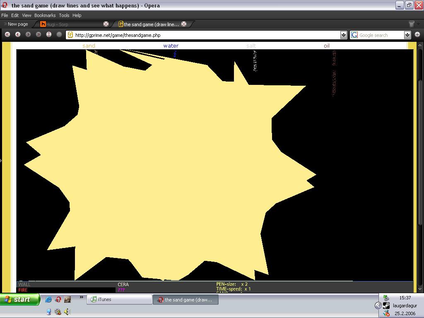Open the Tools menu

coord(64,15)
